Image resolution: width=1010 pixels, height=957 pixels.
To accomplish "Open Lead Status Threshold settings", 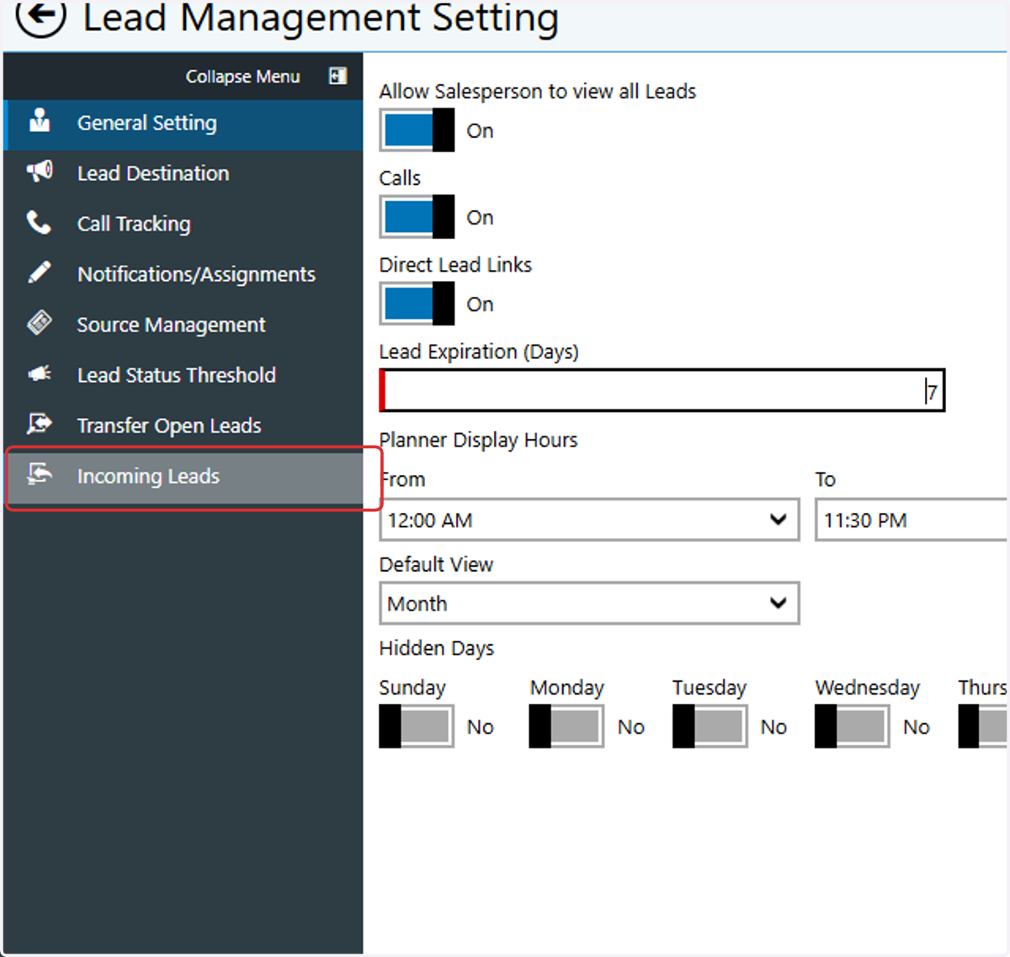I will click(x=183, y=375).
